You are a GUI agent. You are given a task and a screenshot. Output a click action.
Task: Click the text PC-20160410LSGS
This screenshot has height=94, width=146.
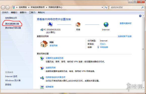52,30
